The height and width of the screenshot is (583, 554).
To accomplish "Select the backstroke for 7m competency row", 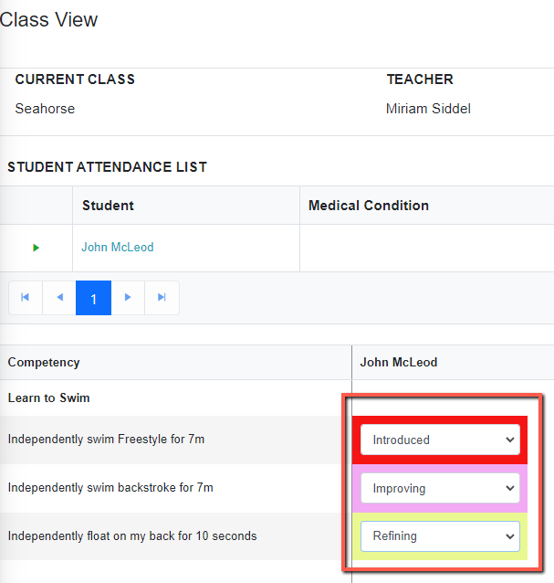I will [110, 488].
